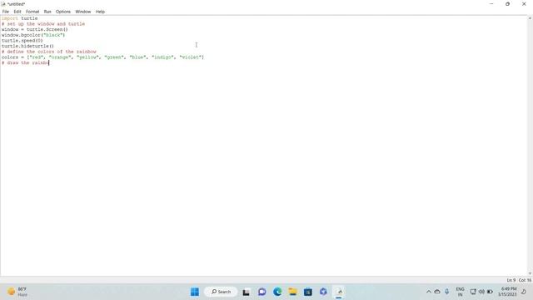Click the microphone tray icon

click(446, 292)
